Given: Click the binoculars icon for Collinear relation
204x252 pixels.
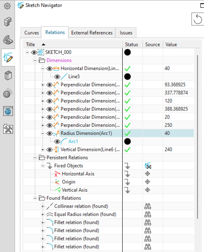Looking at the screenshot, I should coord(148,207).
